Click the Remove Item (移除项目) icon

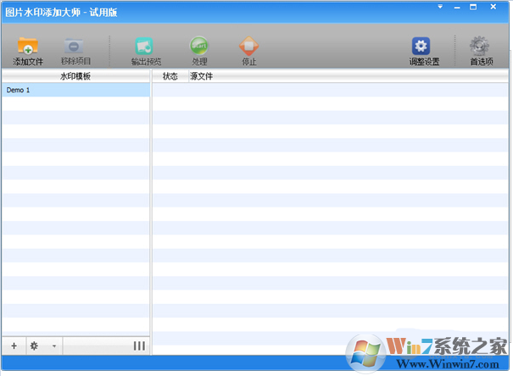[x=75, y=47]
